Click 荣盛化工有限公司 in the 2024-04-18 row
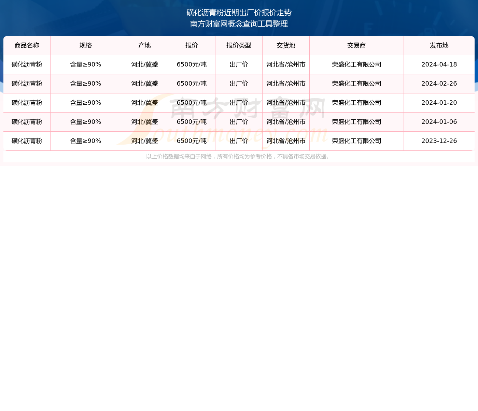 [x=356, y=64]
